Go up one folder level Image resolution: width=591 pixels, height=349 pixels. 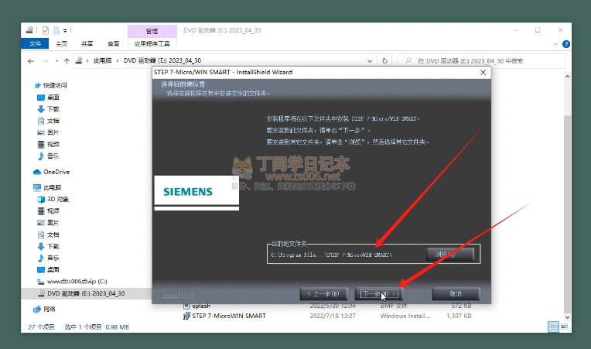pos(67,60)
